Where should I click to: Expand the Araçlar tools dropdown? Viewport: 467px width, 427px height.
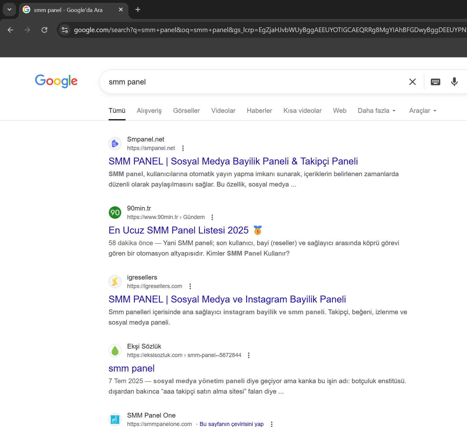click(x=423, y=111)
